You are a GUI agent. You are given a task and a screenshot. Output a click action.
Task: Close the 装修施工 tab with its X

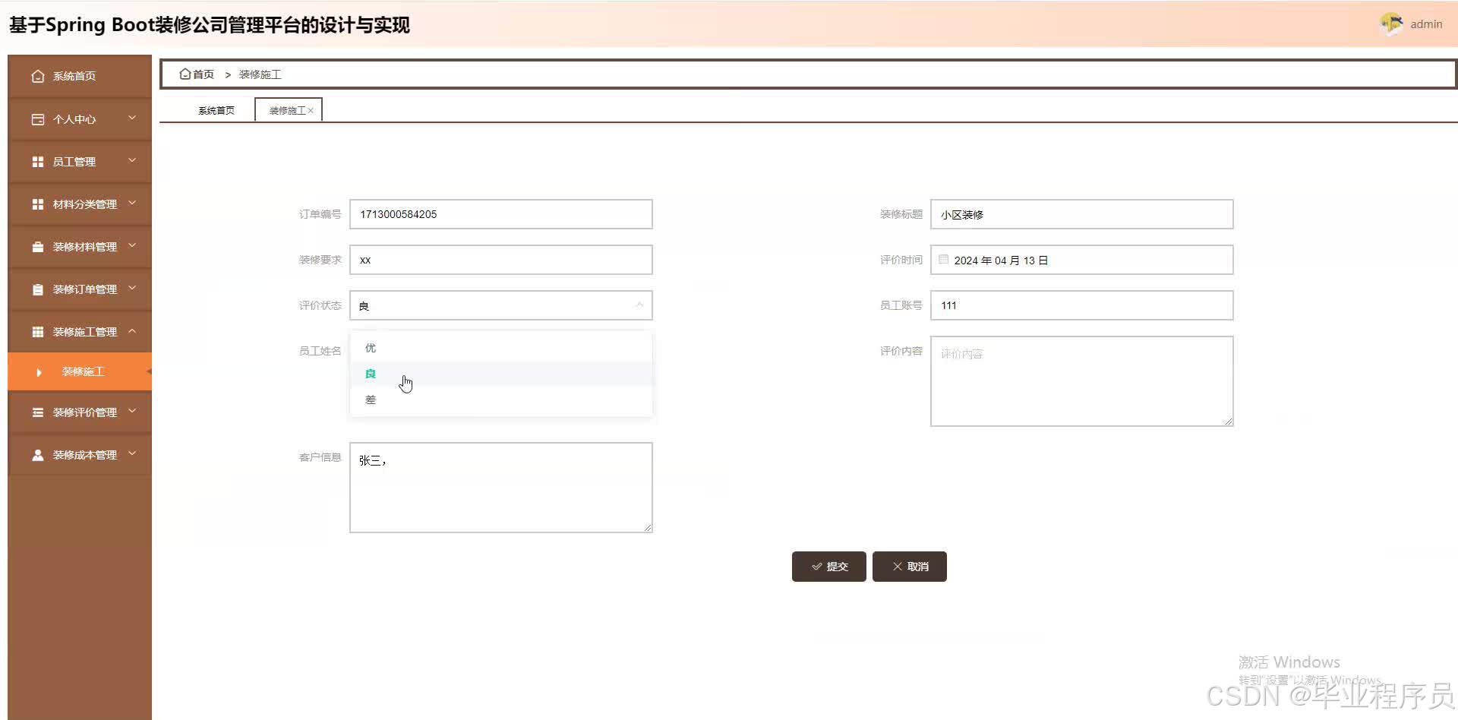311,111
